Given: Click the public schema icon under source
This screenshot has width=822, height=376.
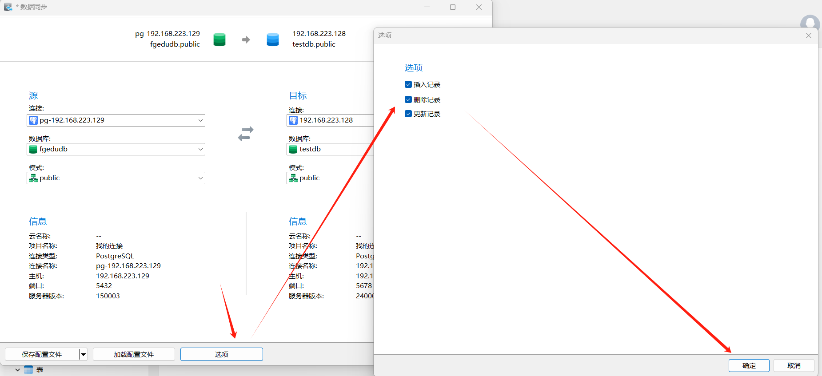Looking at the screenshot, I should tap(33, 178).
